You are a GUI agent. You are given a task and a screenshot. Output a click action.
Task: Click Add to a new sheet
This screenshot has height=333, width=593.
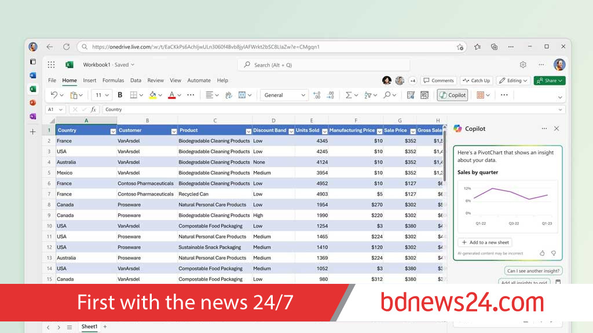485,242
